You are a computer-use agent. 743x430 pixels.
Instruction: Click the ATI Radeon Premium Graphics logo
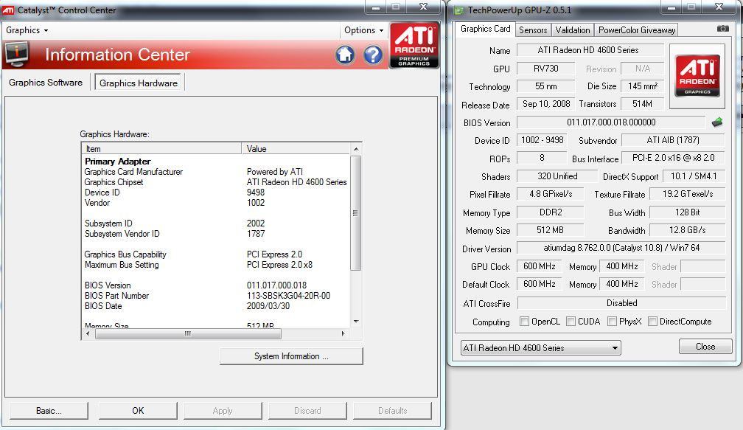tap(414, 46)
